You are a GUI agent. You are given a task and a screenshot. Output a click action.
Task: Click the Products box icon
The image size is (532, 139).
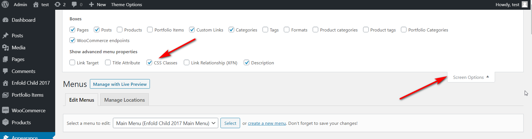(x=5, y=122)
